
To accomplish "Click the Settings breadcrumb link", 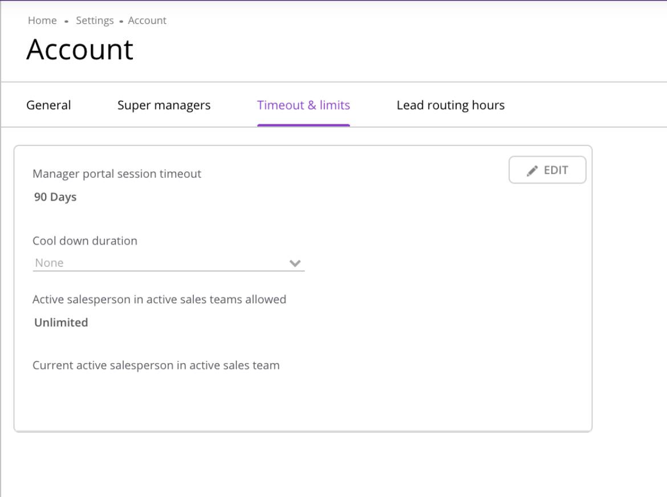I will click(x=95, y=21).
